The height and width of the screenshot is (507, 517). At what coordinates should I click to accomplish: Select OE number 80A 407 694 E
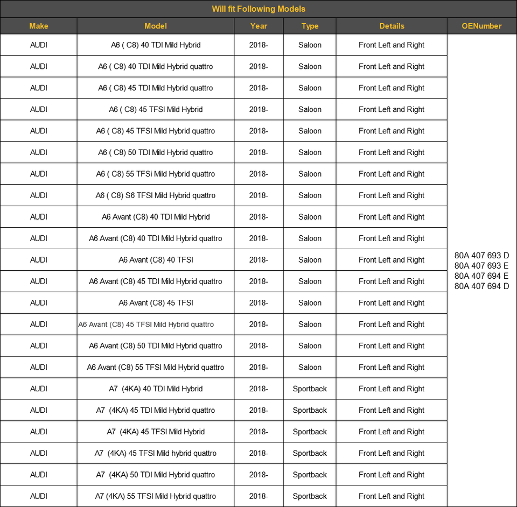pyautogui.click(x=481, y=276)
